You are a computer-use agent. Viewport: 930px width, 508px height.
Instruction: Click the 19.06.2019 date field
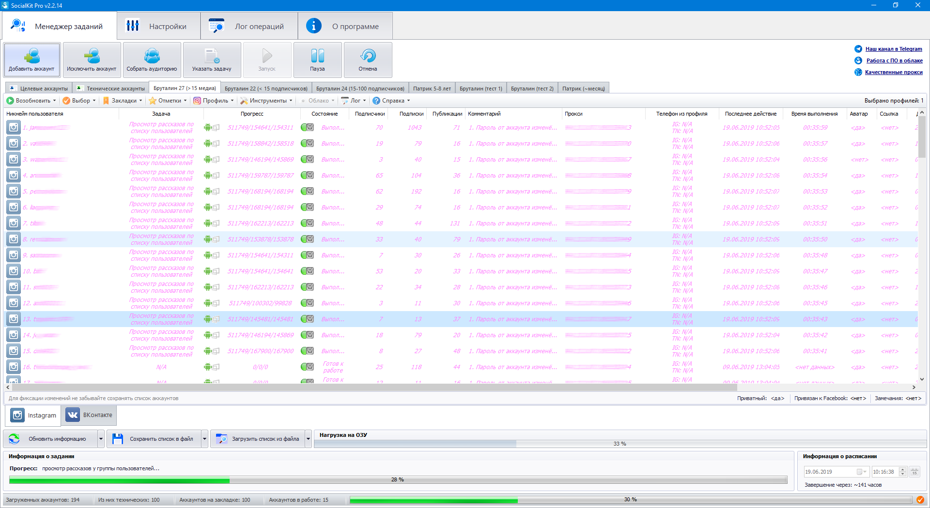coord(836,472)
